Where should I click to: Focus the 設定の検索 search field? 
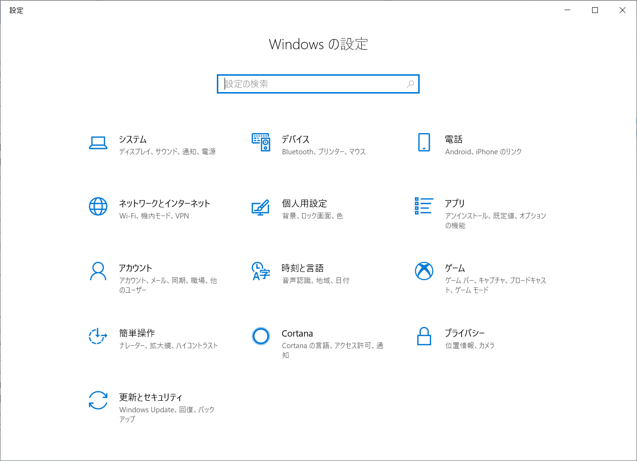pos(318,84)
